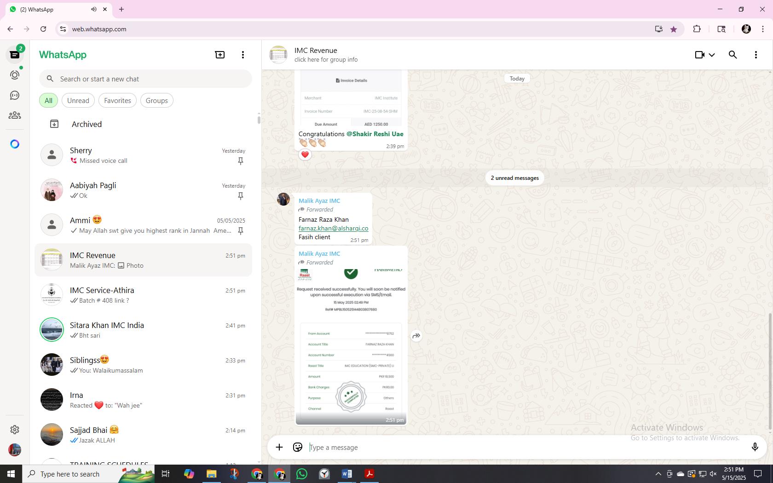The height and width of the screenshot is (483, 773).
Task: Open the browser extensions puzzle icon
Action: 697,29
